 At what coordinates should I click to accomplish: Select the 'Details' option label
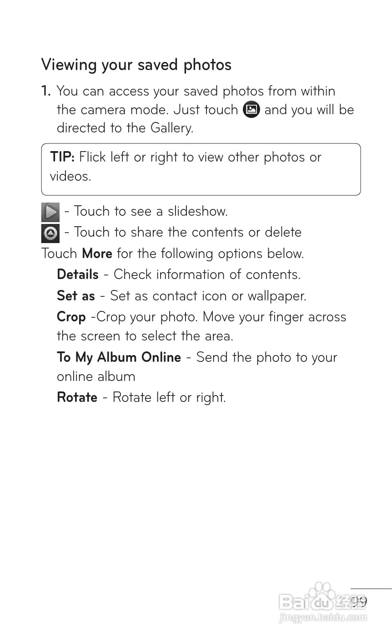coord(78,274)
